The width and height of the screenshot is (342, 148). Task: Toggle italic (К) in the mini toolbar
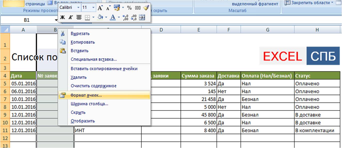[70, 17]
